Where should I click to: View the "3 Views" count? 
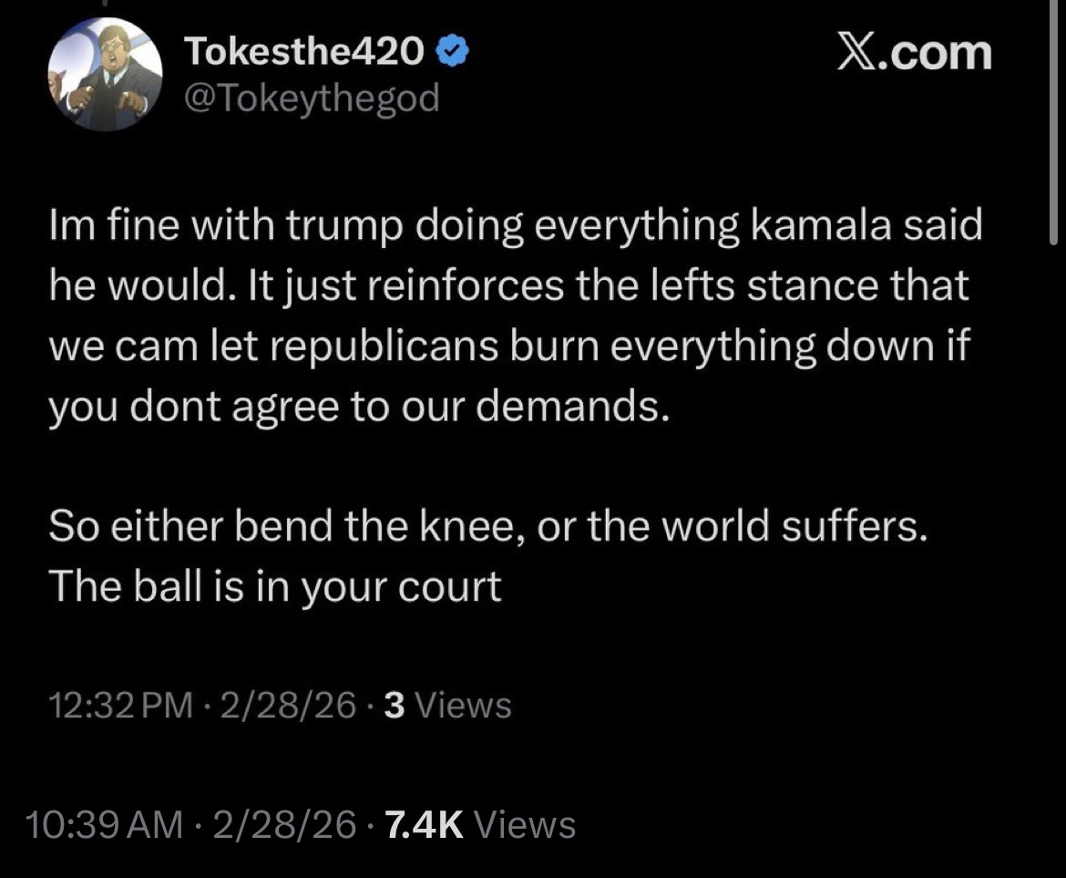click(447, 705)
